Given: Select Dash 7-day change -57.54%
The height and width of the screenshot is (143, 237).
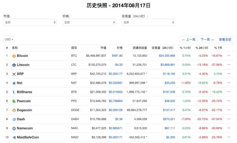Looking at the screenshot, I should coord(217,119).
